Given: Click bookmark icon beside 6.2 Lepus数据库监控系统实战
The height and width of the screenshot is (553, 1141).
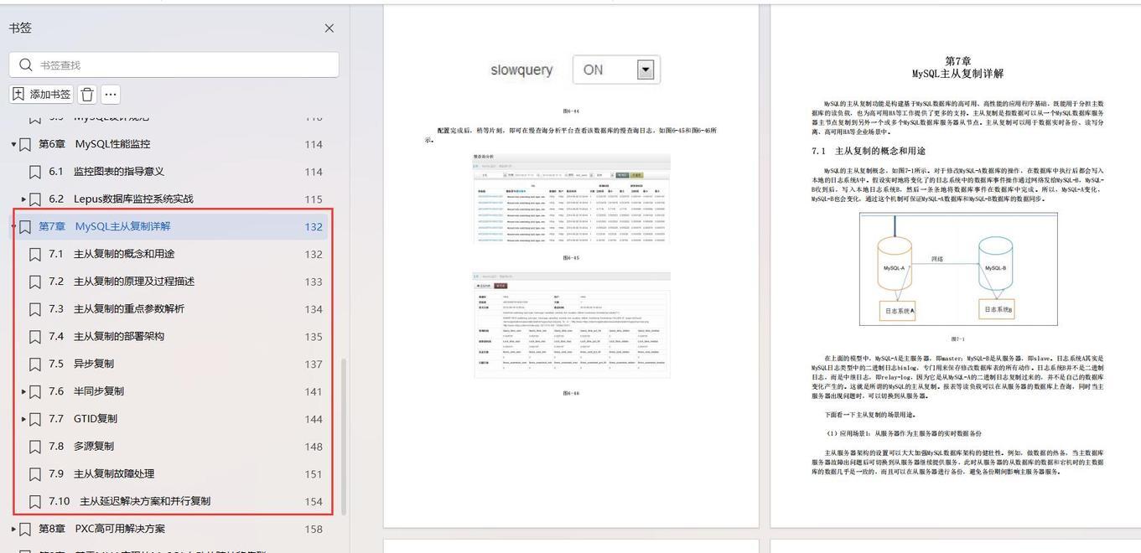Looking at the screenshot, I should point(35,199).
